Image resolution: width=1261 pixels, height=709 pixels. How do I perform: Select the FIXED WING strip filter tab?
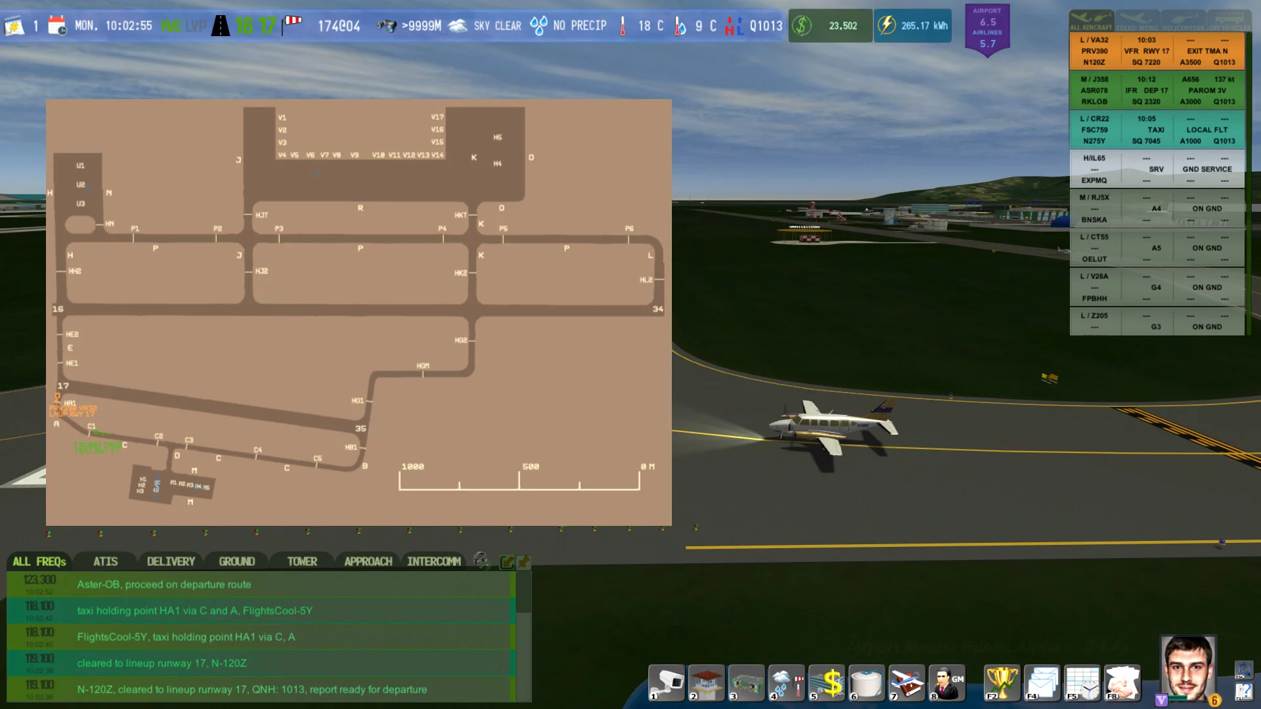coord(1137,21)
